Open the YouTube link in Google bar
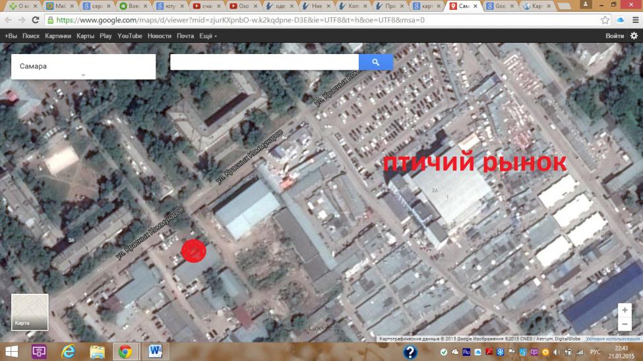 pos(130,36)
